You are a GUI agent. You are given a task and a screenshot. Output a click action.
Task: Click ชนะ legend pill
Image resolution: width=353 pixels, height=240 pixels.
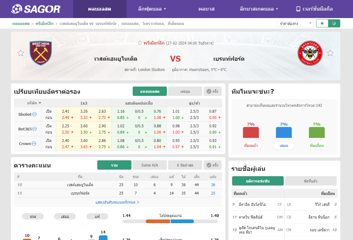point(33,217)
